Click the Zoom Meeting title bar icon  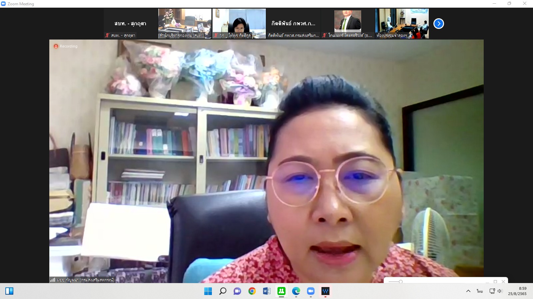tap(3, 4)
